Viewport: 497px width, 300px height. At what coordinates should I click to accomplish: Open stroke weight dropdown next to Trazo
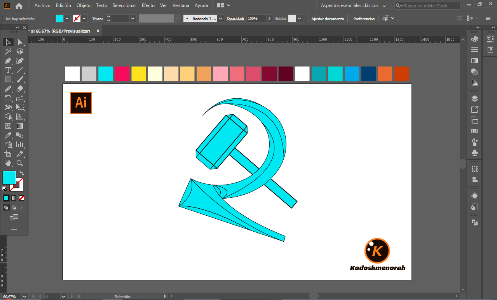tap(133, 19)
